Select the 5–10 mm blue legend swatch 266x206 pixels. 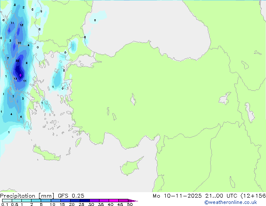(x=46, y=201)
